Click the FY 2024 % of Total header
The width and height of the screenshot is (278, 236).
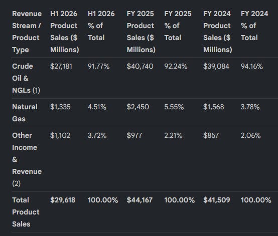point(254,26)
